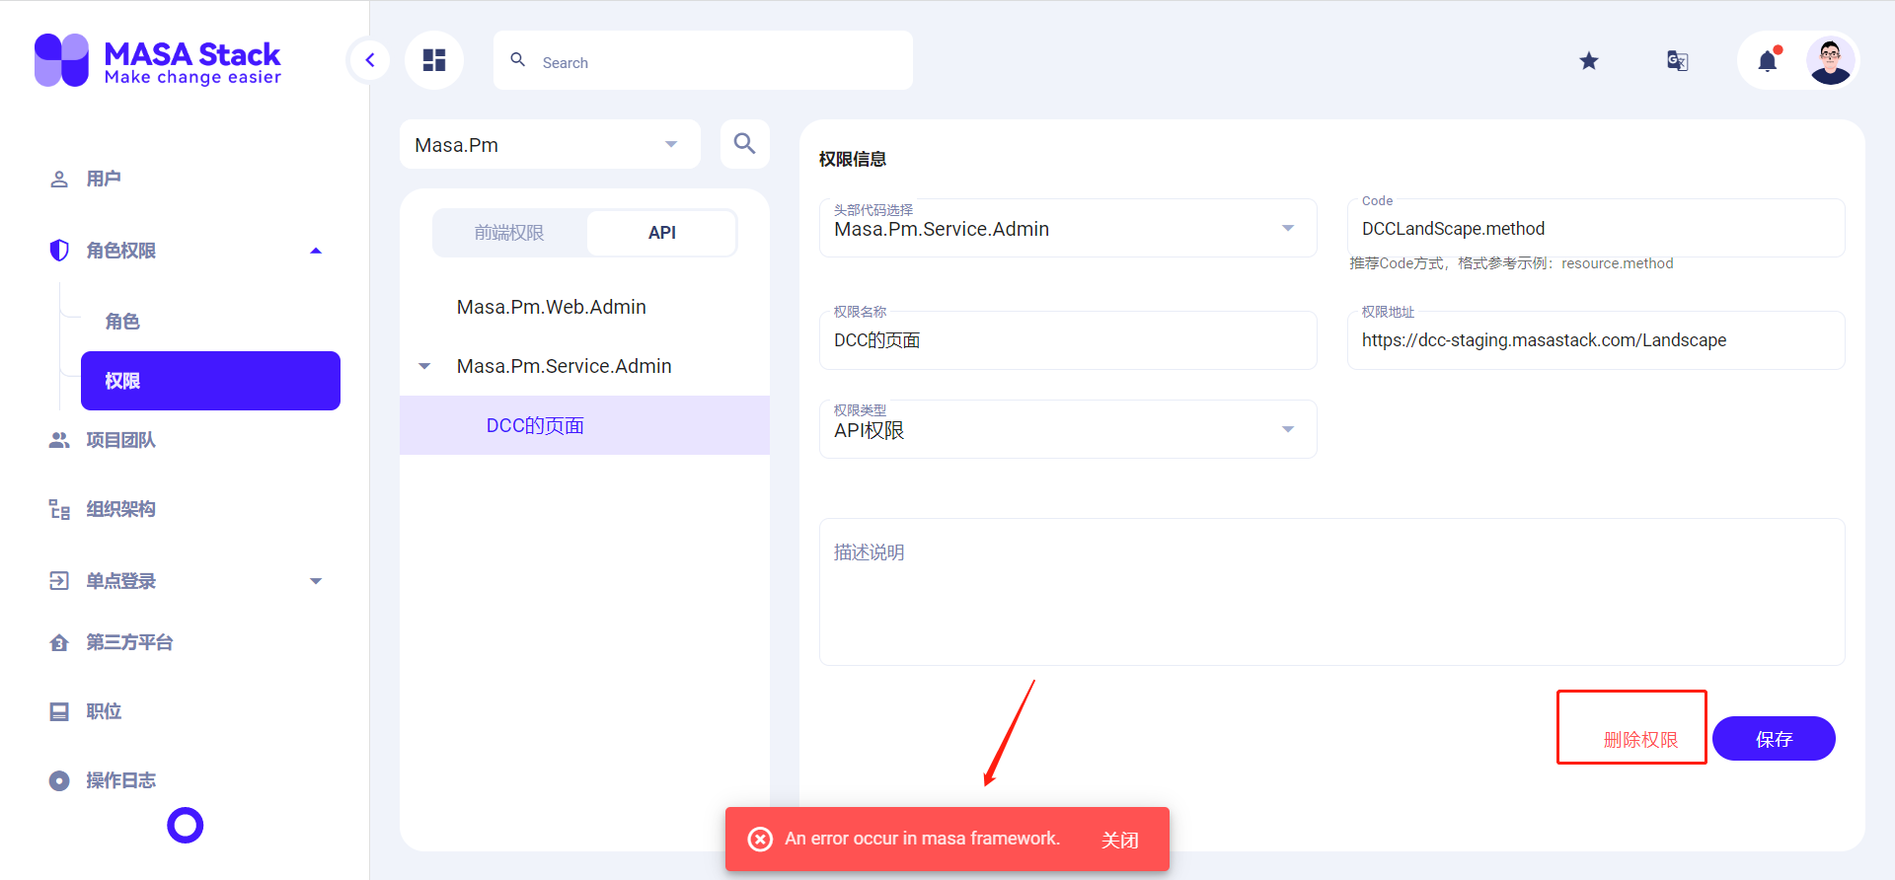Click the 操作日志 record icon
This screenshot has height=880, width=1895.
pos(59,780)
